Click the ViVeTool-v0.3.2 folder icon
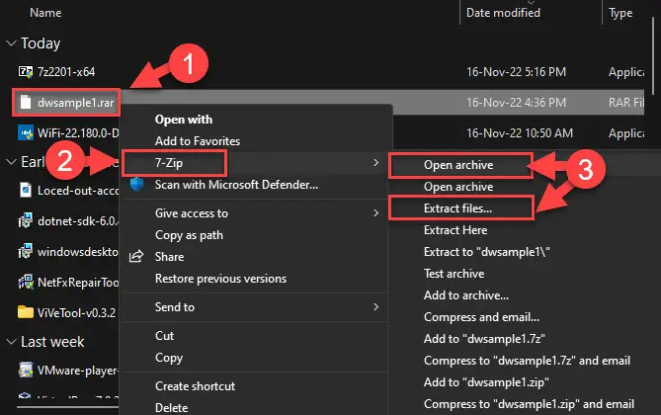 26,312
